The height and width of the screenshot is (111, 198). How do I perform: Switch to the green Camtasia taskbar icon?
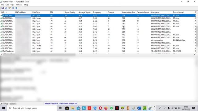144,108
